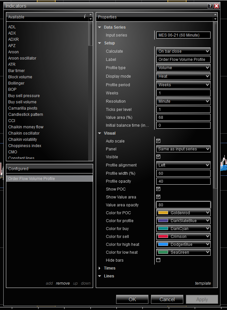Image resolution: width=227 pixels, height=310 pixels.
Task: Pick the Color for low heat SeaGreen swatch
Action: point(163,252)
